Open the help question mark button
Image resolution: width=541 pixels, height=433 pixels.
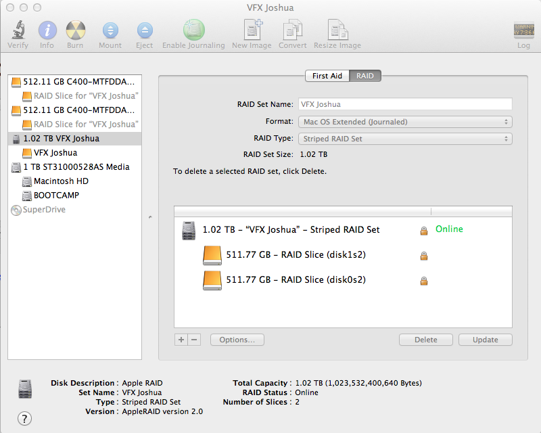(24, 419)
